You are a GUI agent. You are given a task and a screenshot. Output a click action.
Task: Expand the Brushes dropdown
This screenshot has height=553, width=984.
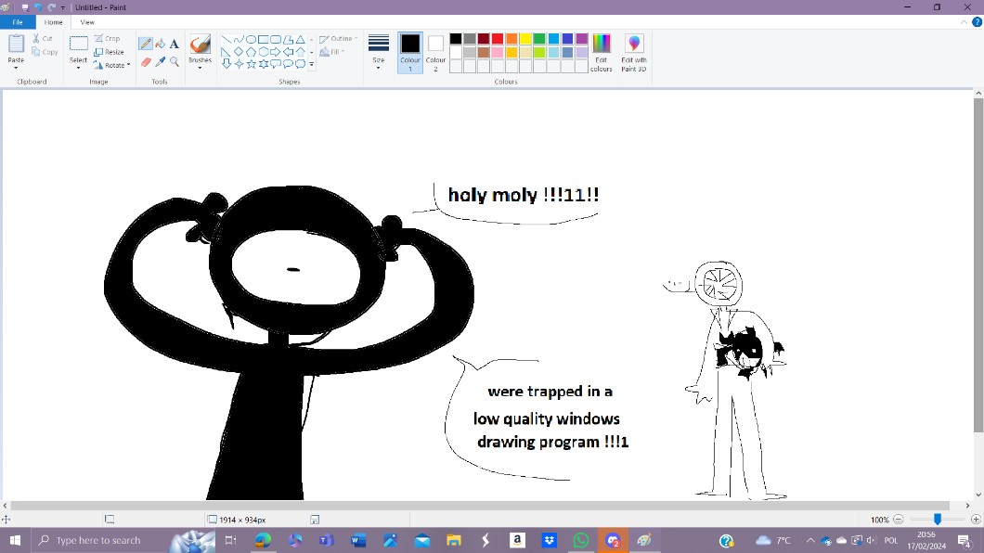coord(200,67)
